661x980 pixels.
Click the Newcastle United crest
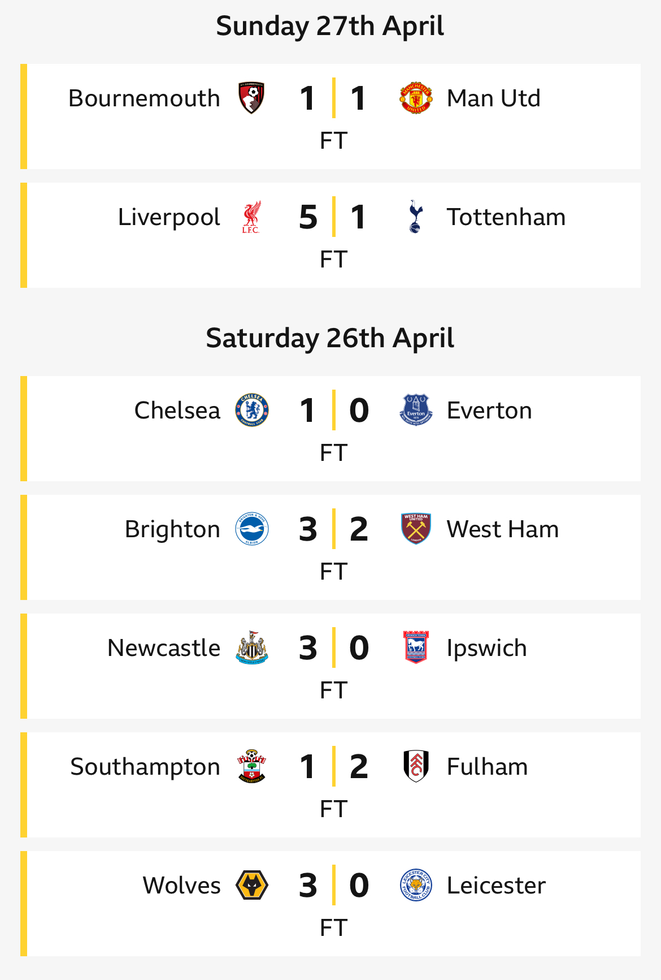tap(252, 648)
